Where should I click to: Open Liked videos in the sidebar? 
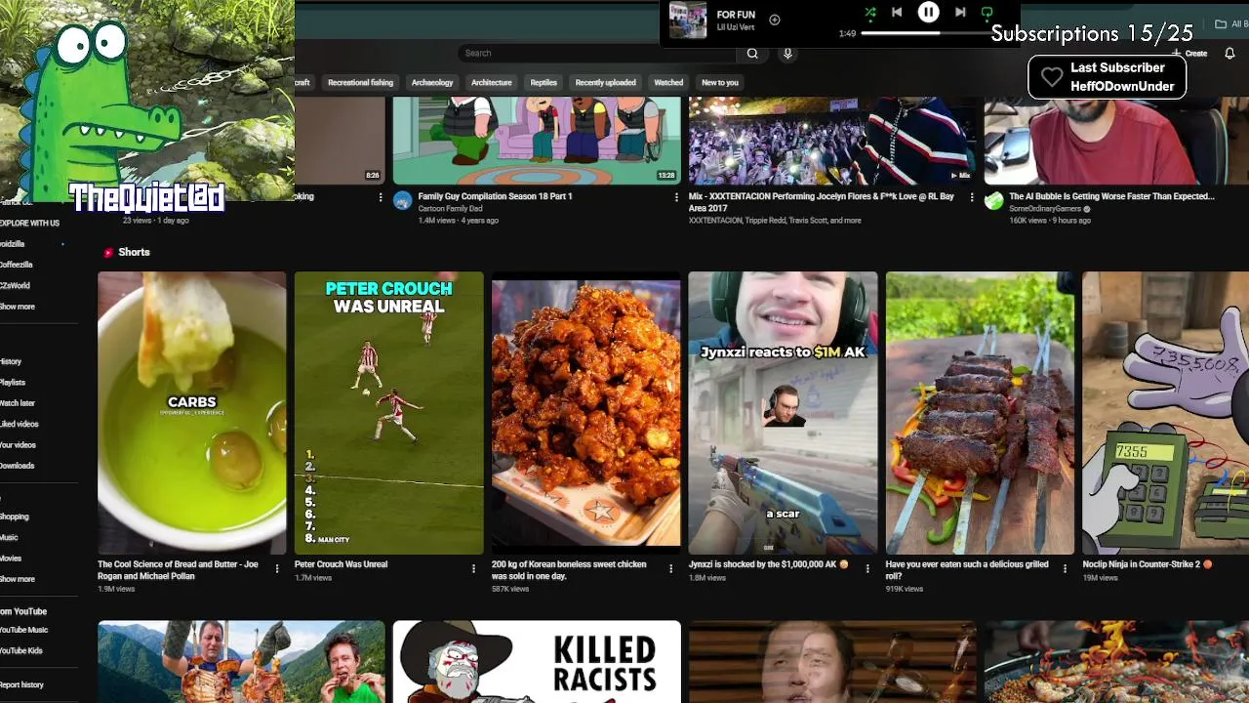click(19, 424)
